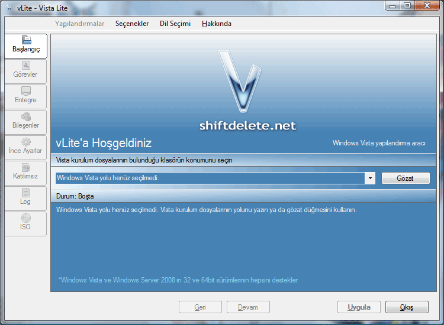Click the Devam button

click(248, 307)
